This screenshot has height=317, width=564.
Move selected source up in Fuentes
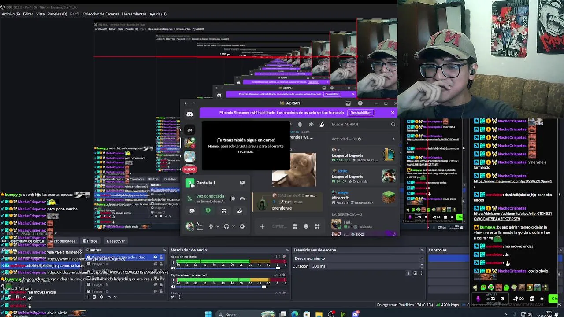coord(109,297)
